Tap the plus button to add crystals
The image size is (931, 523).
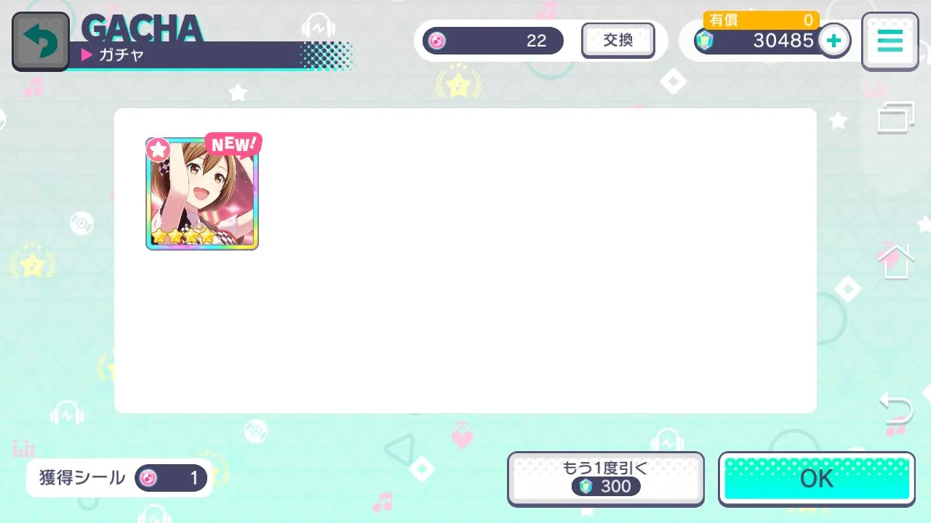834,41
